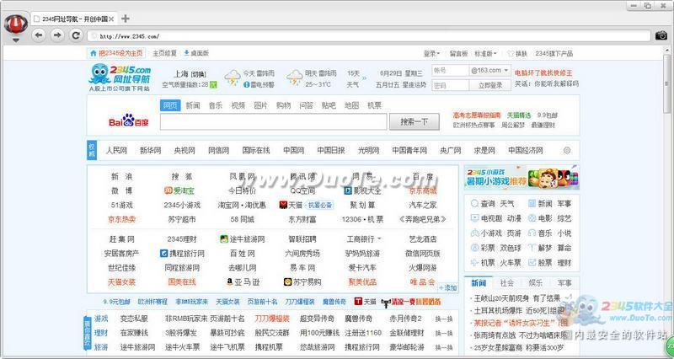Screen dimensions: 674x359
Task: Click the 小游戏 gamepad icon
Action: point(474,233)
